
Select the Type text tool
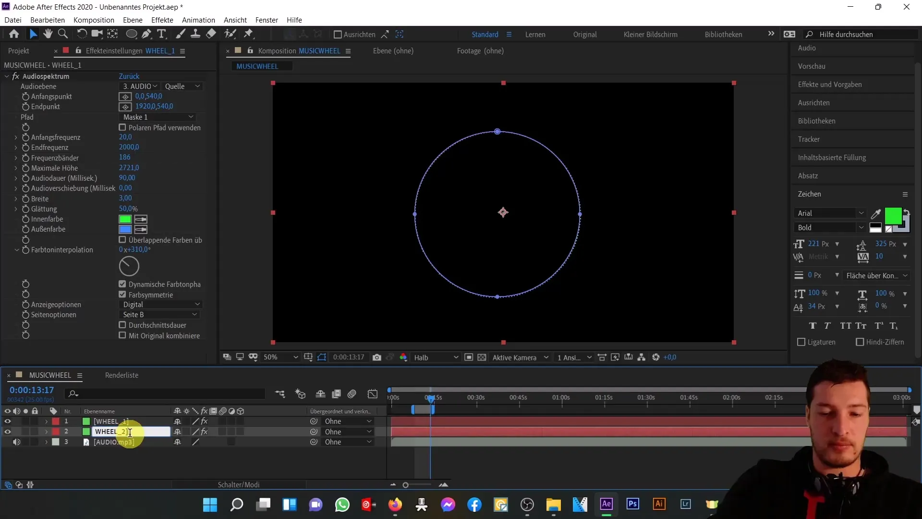point(162,34)
